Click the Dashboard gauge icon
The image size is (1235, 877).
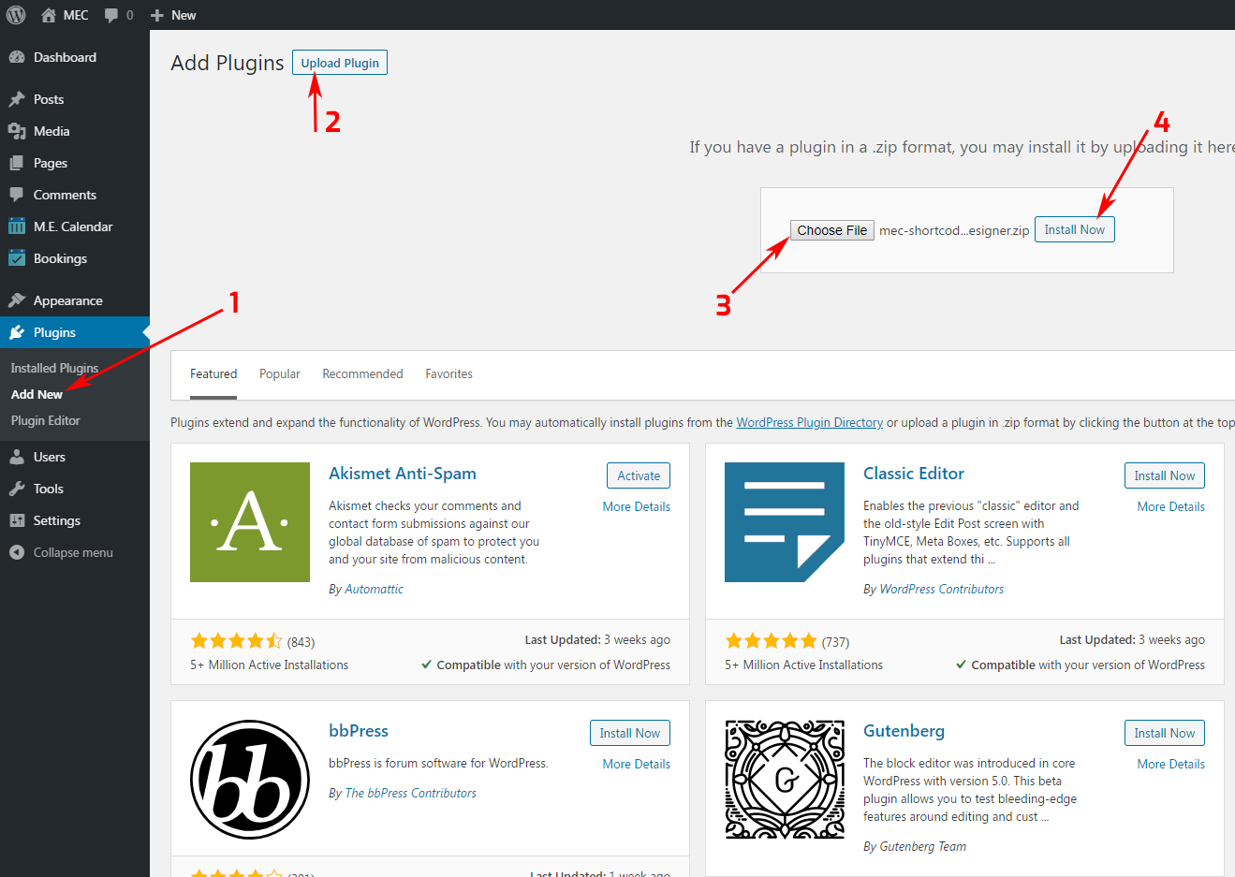click(x=17, y=57)
